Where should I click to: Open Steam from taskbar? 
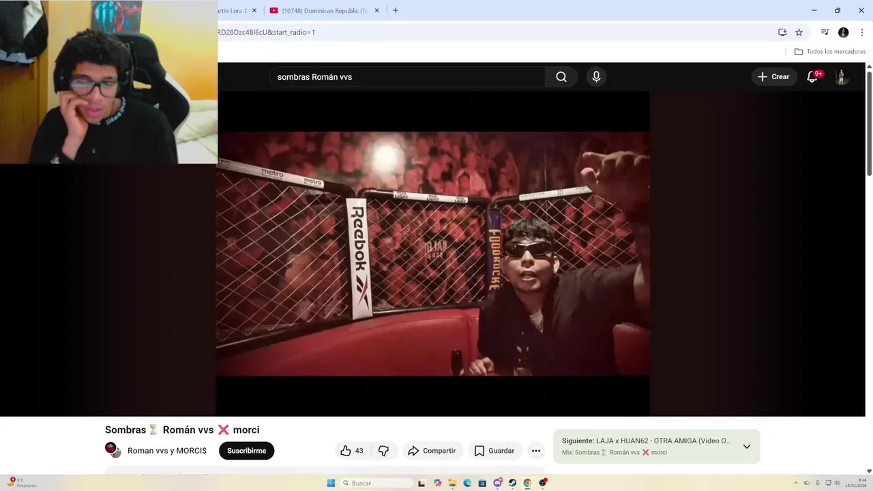(513, 483)
